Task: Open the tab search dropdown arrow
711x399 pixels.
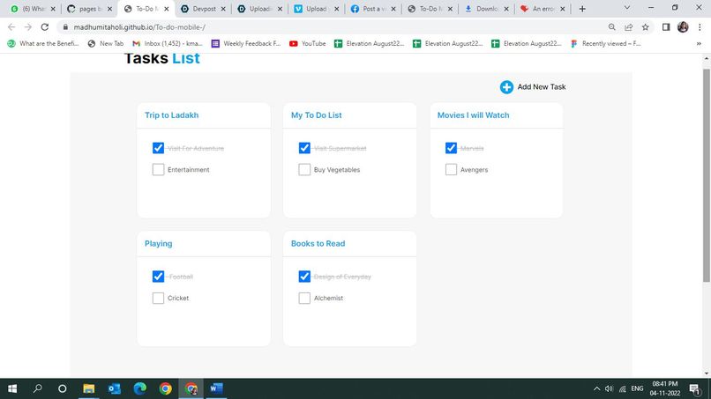Action: [627, 8]
